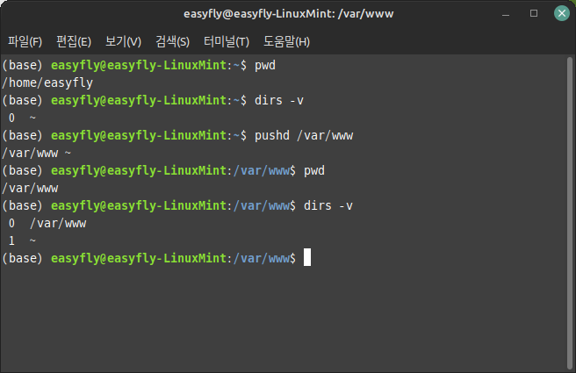The image size is (576, 373).
Task: Click the stack entry '0 /var/www'
Action: (x=47, y=223)
